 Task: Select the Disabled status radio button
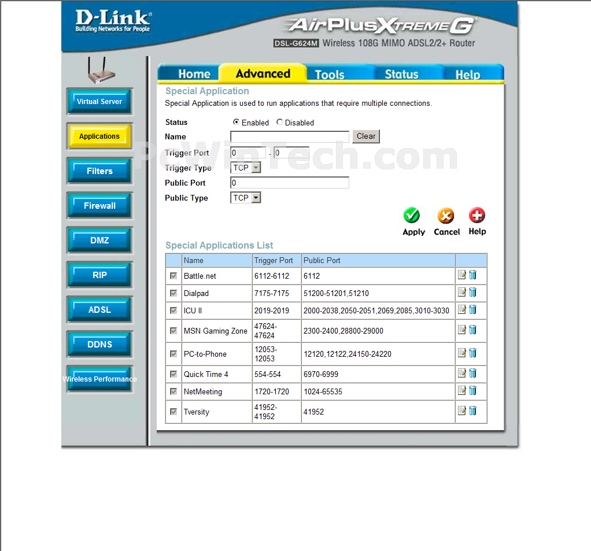pyautogui.click(x=279, y=122)
